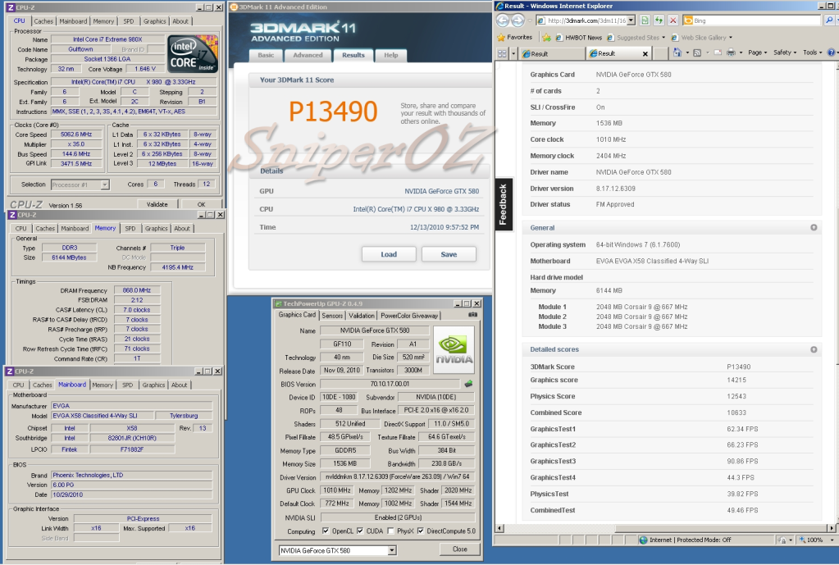
Task: Click the red Stop loading icon
Action: pyautogui.click(x=673, y=21)
